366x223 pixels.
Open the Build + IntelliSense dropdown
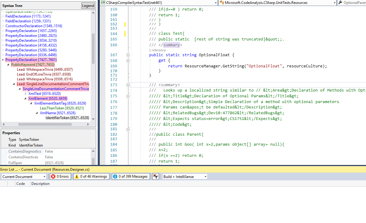coord(205,176)
